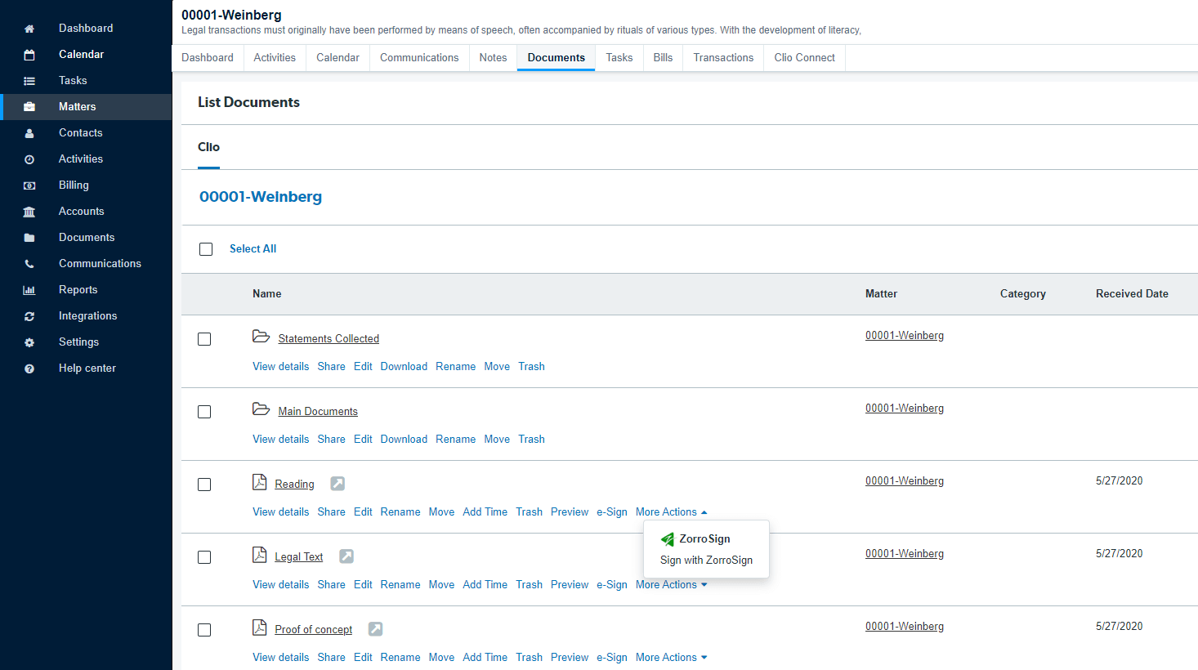Click the PDF icon beside Proof of concept
Viewport: 1198px width, 670px height.
click(x=260, y=628)
